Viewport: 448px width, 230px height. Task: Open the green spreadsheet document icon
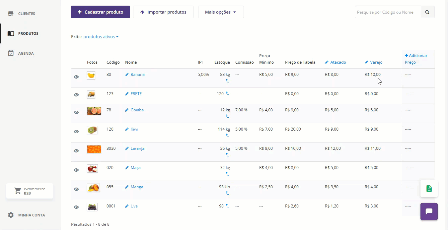coord(429,189)
